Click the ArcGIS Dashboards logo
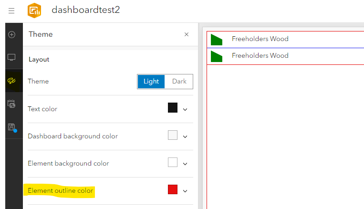The width and height of the screenshot is (364, 209). [x=35, y=10]
